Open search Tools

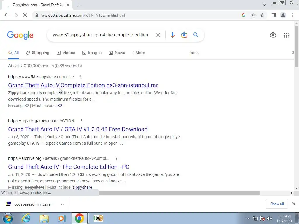[x=193, y=53]
